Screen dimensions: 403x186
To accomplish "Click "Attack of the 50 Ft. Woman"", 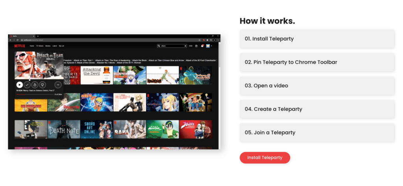I will 129,63.
